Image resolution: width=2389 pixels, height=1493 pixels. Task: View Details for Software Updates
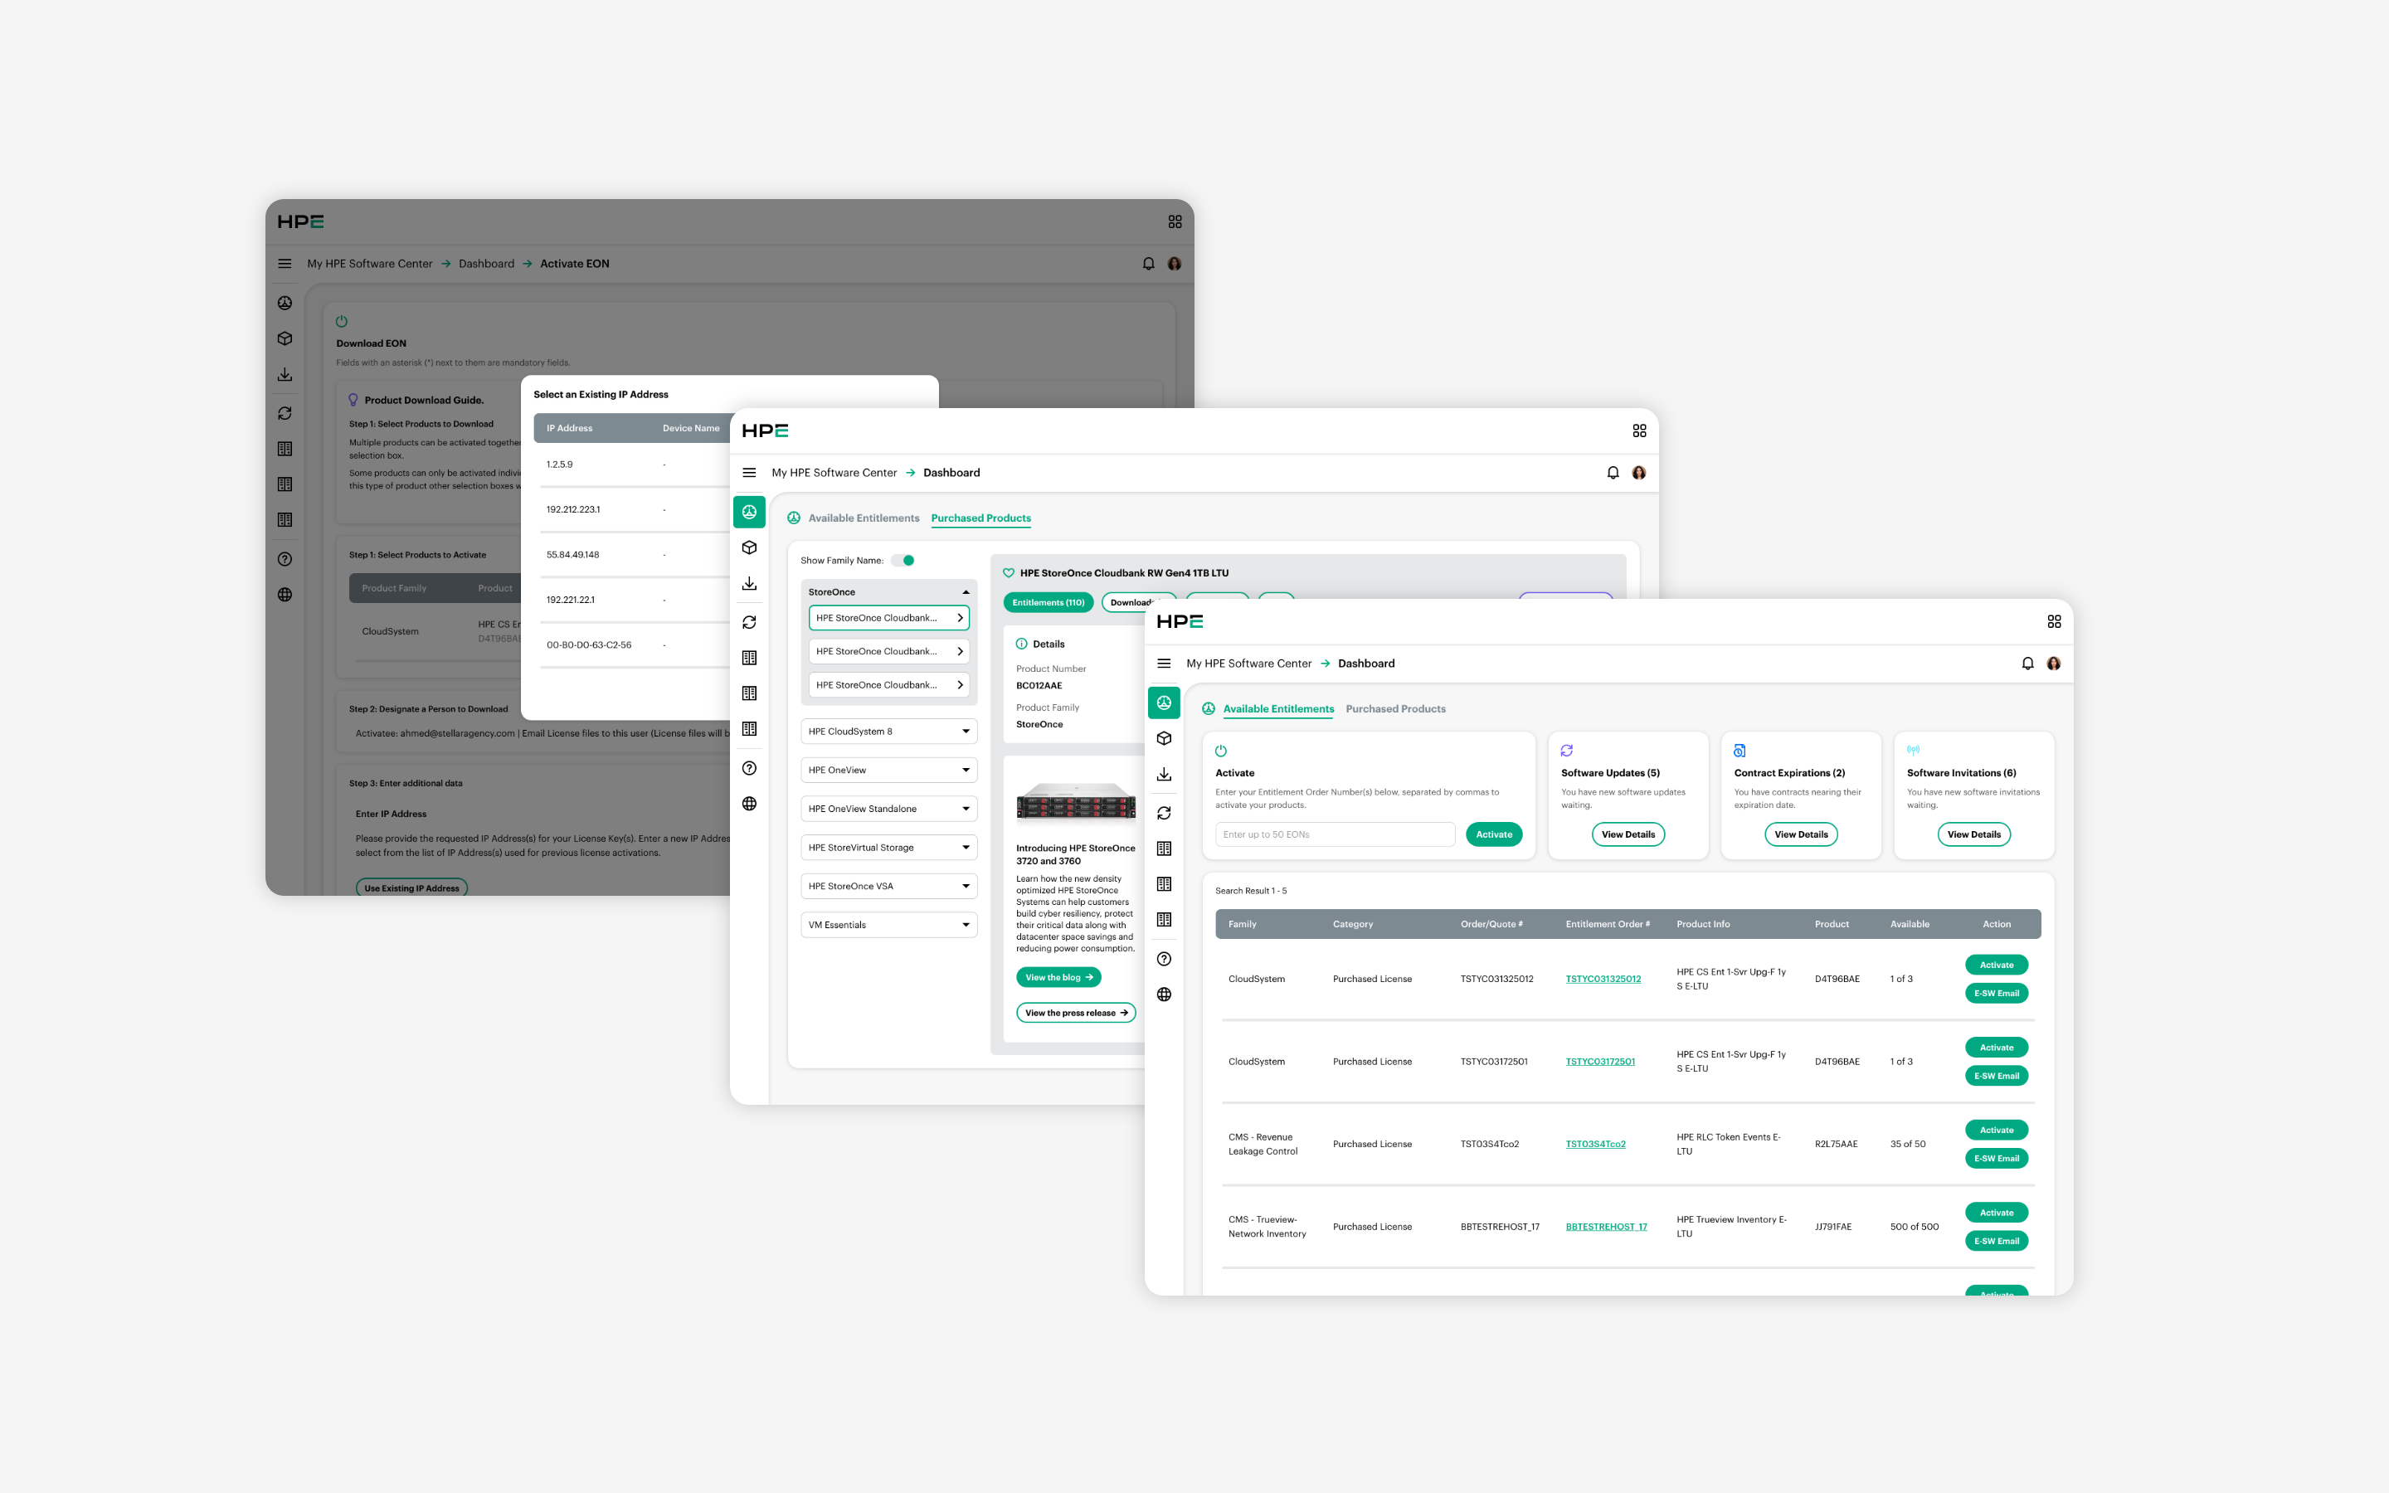point(1628,834)
